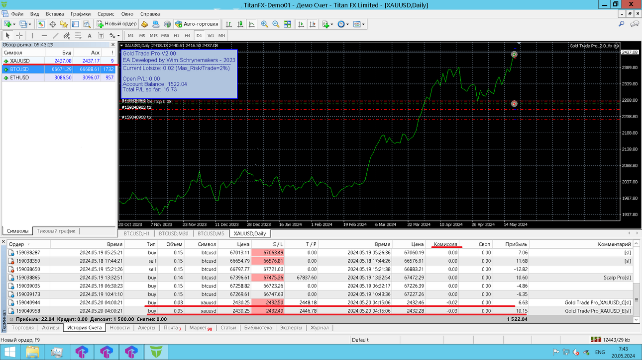Image resolution: width=642 pixels, height=360 pixels.
Task: Click the zoom in magnifier icon
Action: [x=264, y=24]
